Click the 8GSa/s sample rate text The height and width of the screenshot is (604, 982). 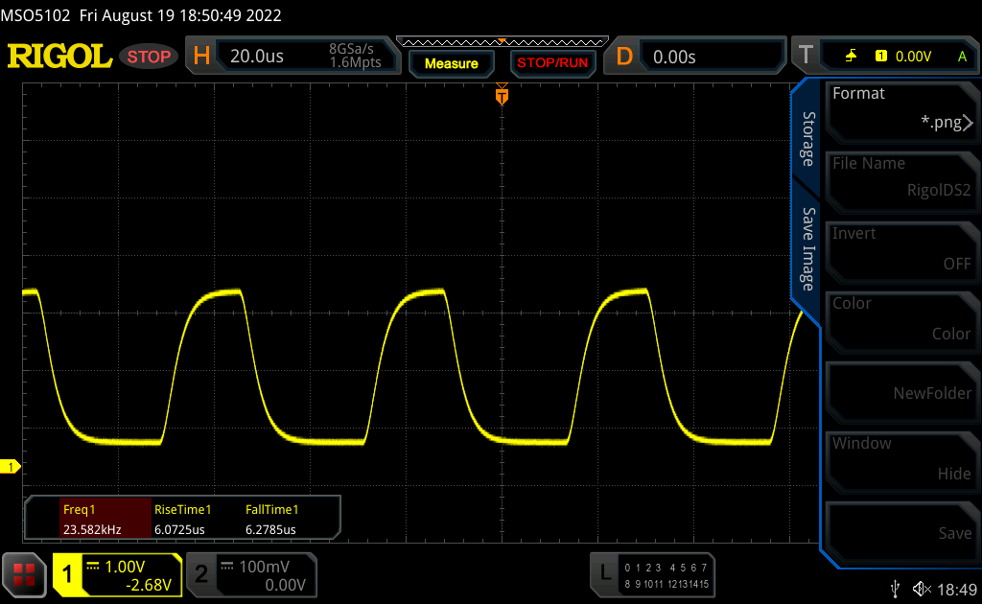[351, 49]
